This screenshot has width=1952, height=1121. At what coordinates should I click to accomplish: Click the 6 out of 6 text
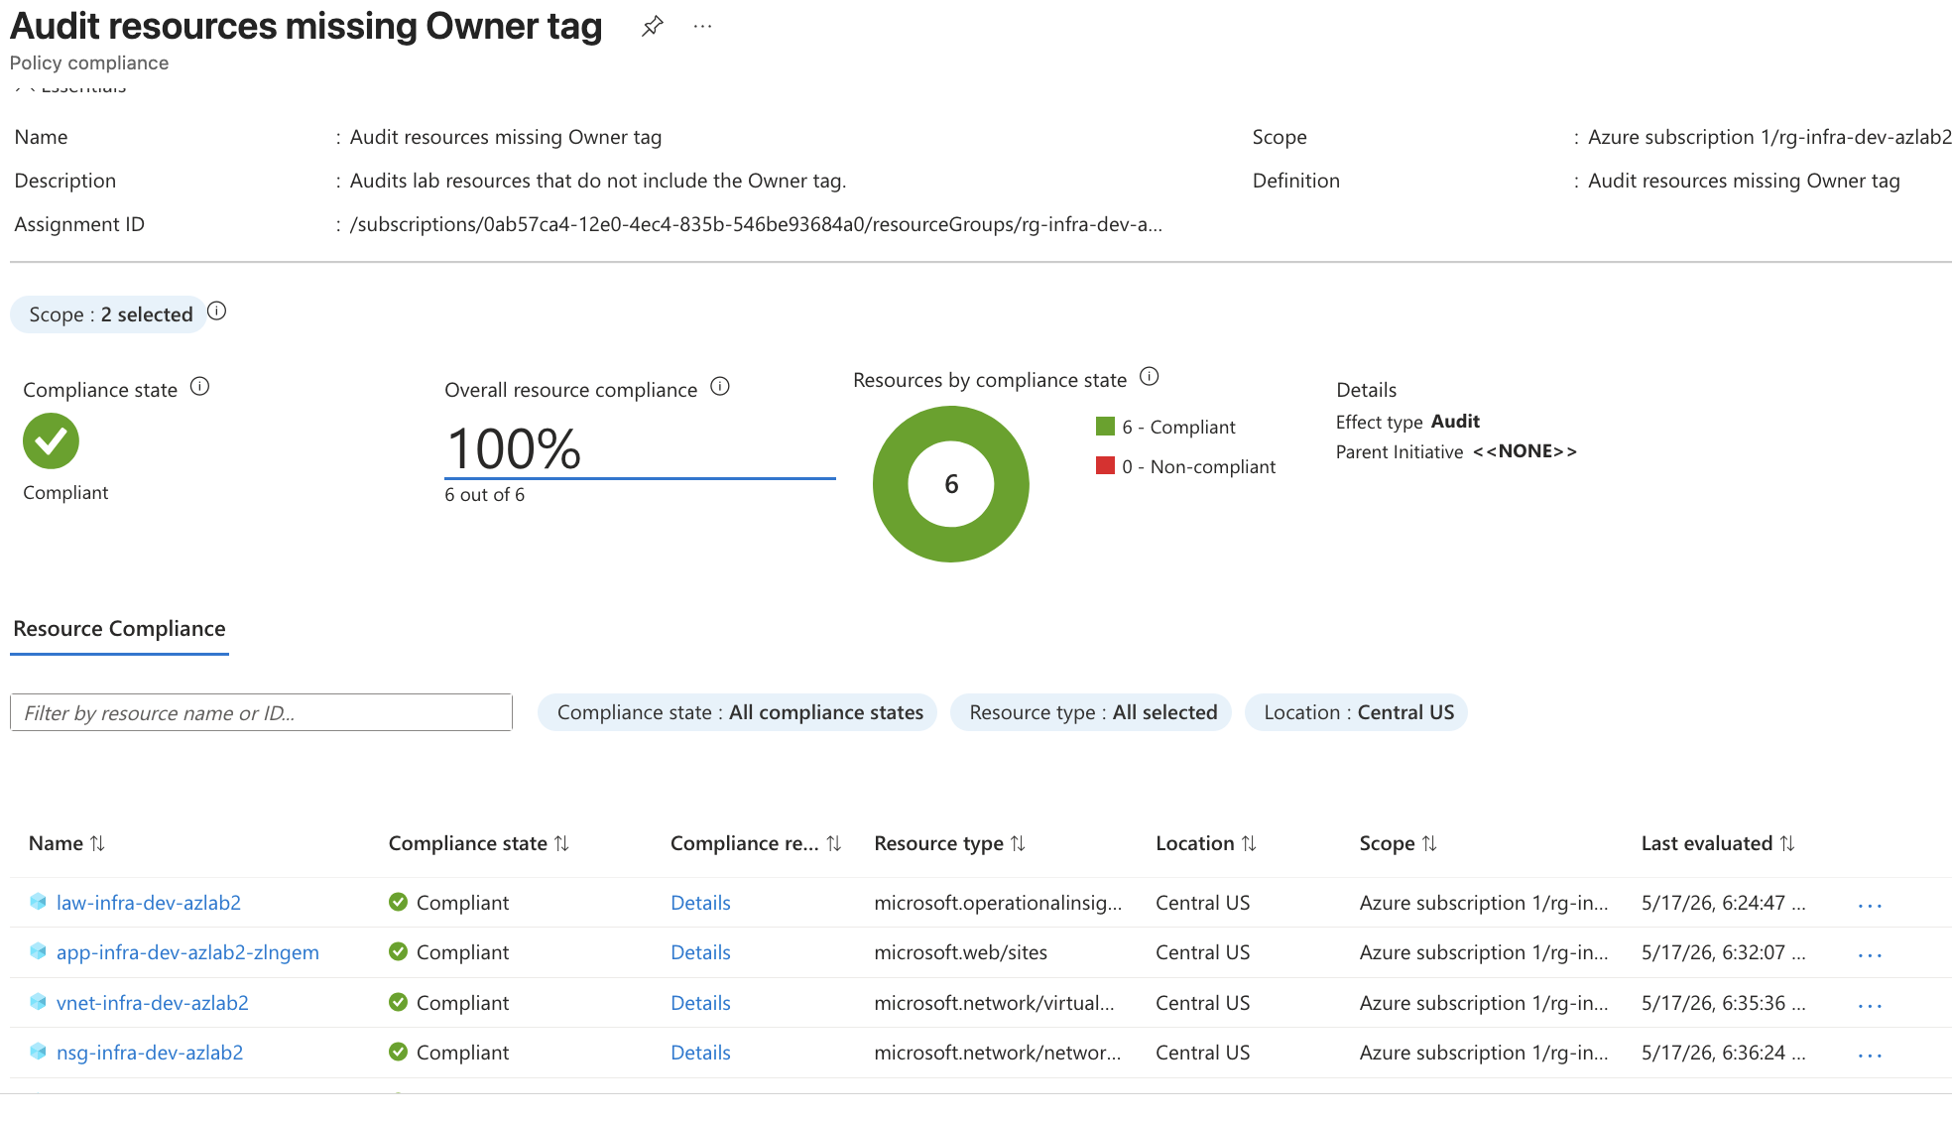tap(484, 494)
